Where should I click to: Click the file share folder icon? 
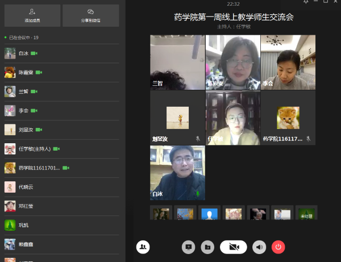(207, 247)
